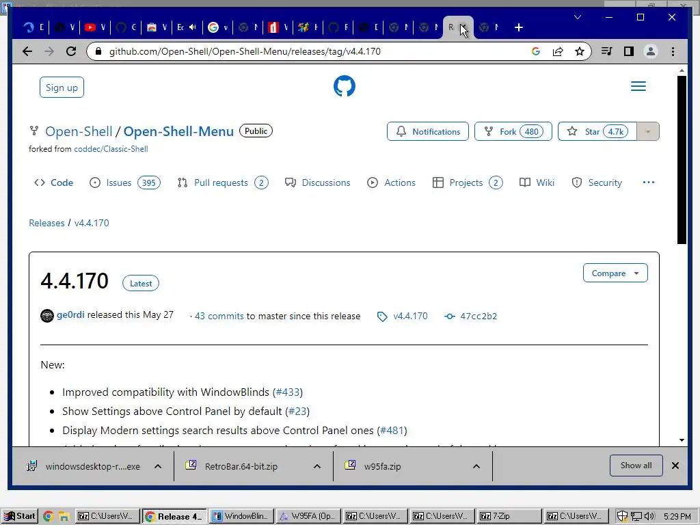Viewport: 700px width, 525px height.
Task: Open the share this page icon
Action: tap(558, 51)
